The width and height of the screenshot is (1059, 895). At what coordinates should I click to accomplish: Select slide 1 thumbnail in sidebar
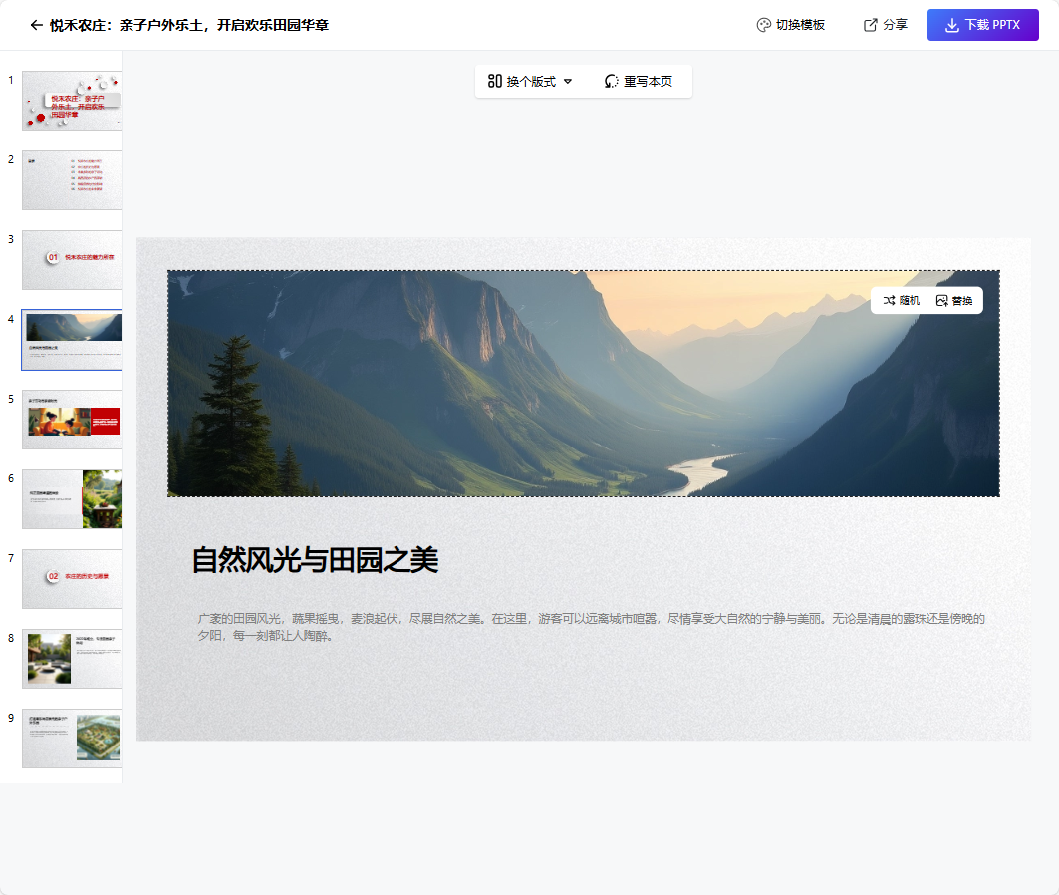(71, 101)
